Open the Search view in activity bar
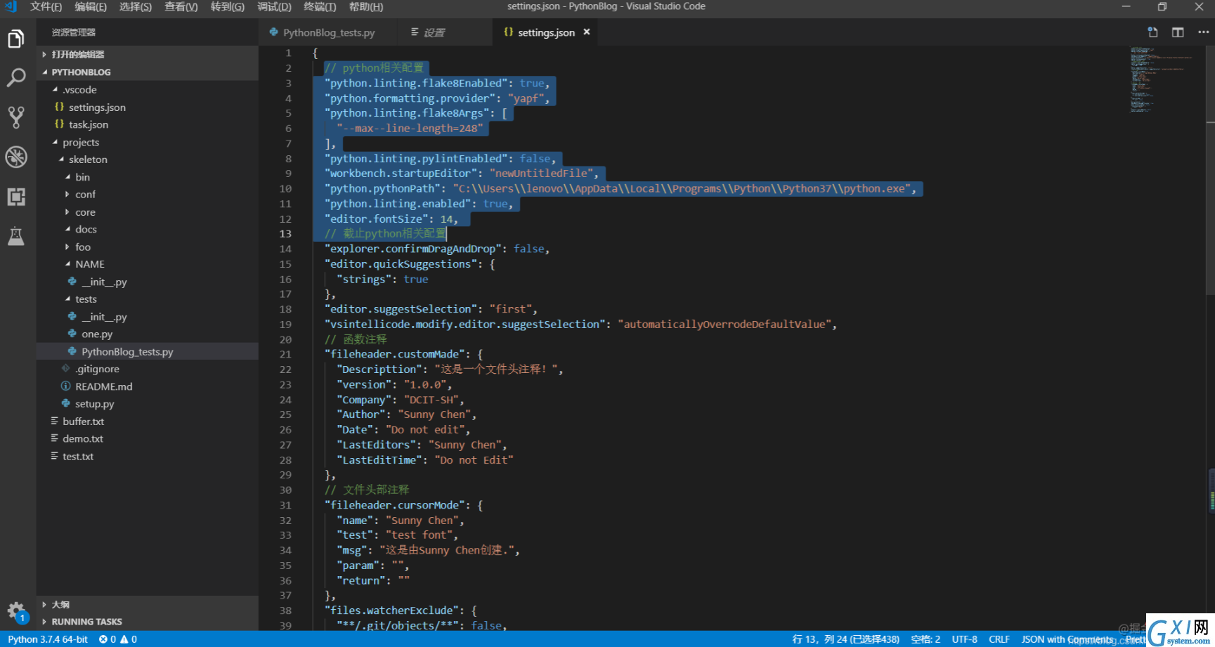Screen dimensions: 1215x647 [16, 77]
